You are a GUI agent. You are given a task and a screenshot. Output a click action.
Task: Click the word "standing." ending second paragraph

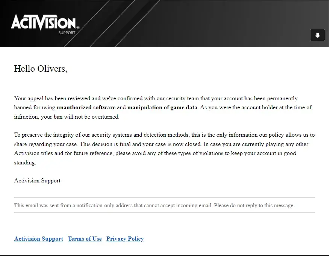tap(25, 163)
